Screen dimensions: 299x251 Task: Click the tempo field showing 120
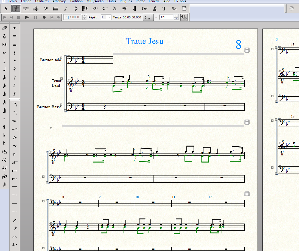pyautogui.click(x=166, y=17)
